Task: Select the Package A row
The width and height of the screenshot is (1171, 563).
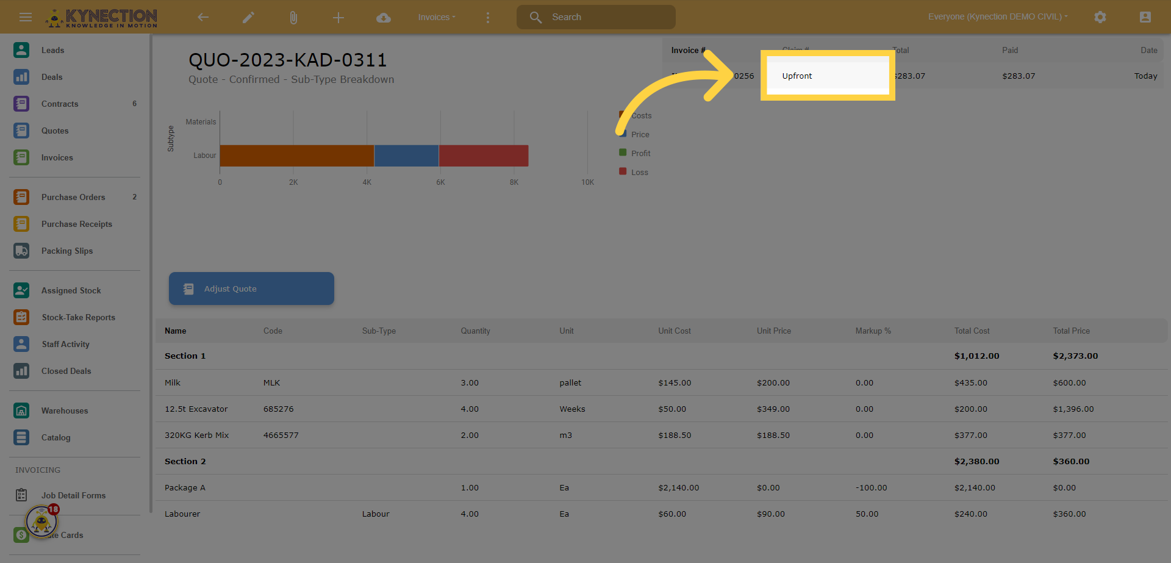Action: 662,487
